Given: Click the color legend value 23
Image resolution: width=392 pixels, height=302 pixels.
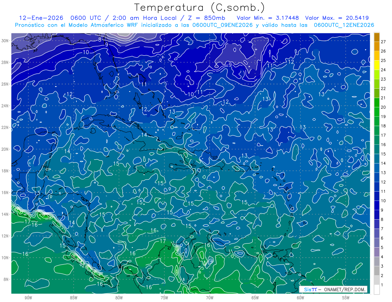Looking at the screenshot, I should (x=383, y=79).
